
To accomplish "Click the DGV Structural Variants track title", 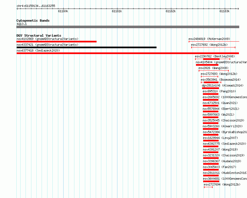I will (x=39, y=35).
